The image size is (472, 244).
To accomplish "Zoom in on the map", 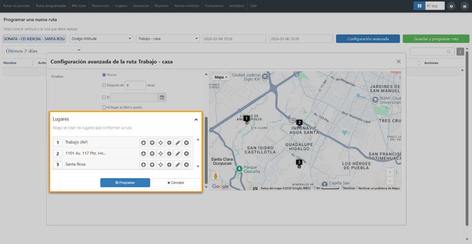I will point(390,172).
